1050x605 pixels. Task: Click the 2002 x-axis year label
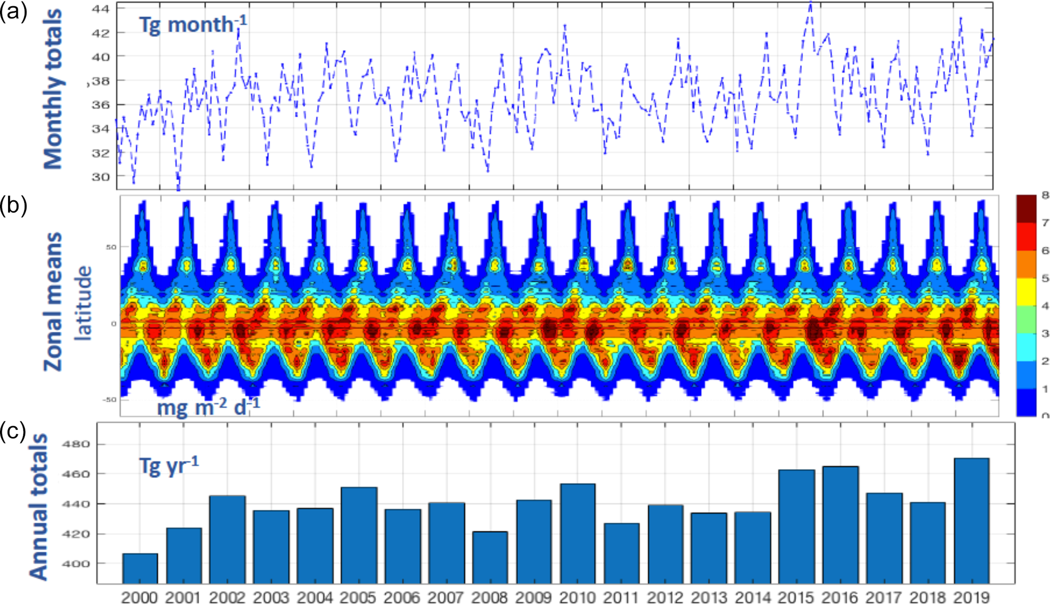tap(227, 597)
